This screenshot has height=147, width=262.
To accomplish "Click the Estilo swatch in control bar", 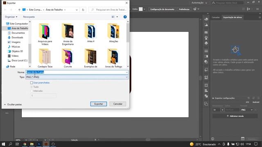I will click(x=141, y=9).
